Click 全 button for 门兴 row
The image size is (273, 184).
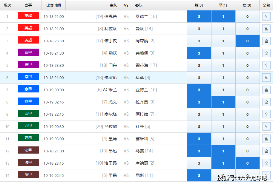(x=266, y=65)
